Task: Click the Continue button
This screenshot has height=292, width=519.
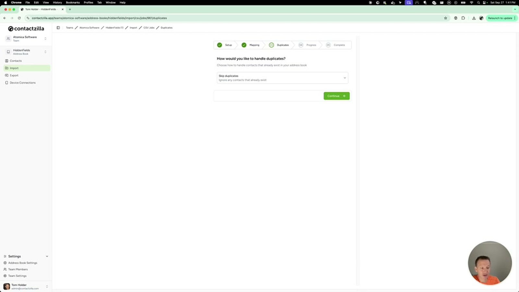Action: click(336, 96)
